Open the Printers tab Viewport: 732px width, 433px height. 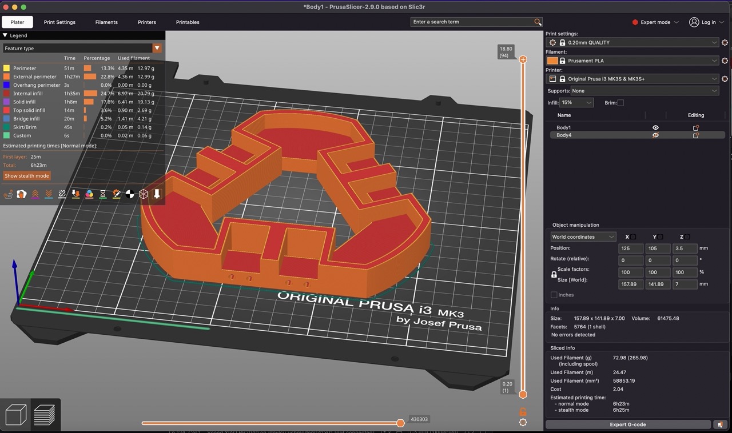pyautogui.click(x=147, y=22)
